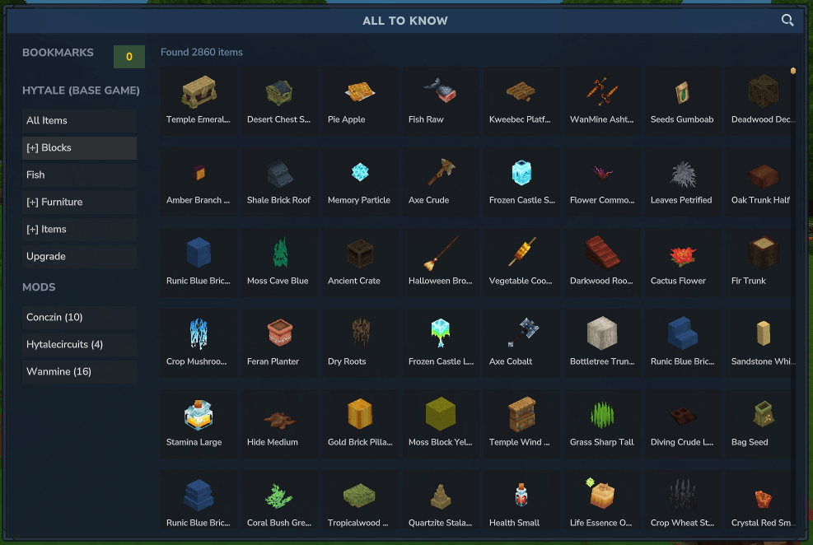Screen dimensions: 813x545
Task: Click the item list scrollbar handle
Action: 792,71
